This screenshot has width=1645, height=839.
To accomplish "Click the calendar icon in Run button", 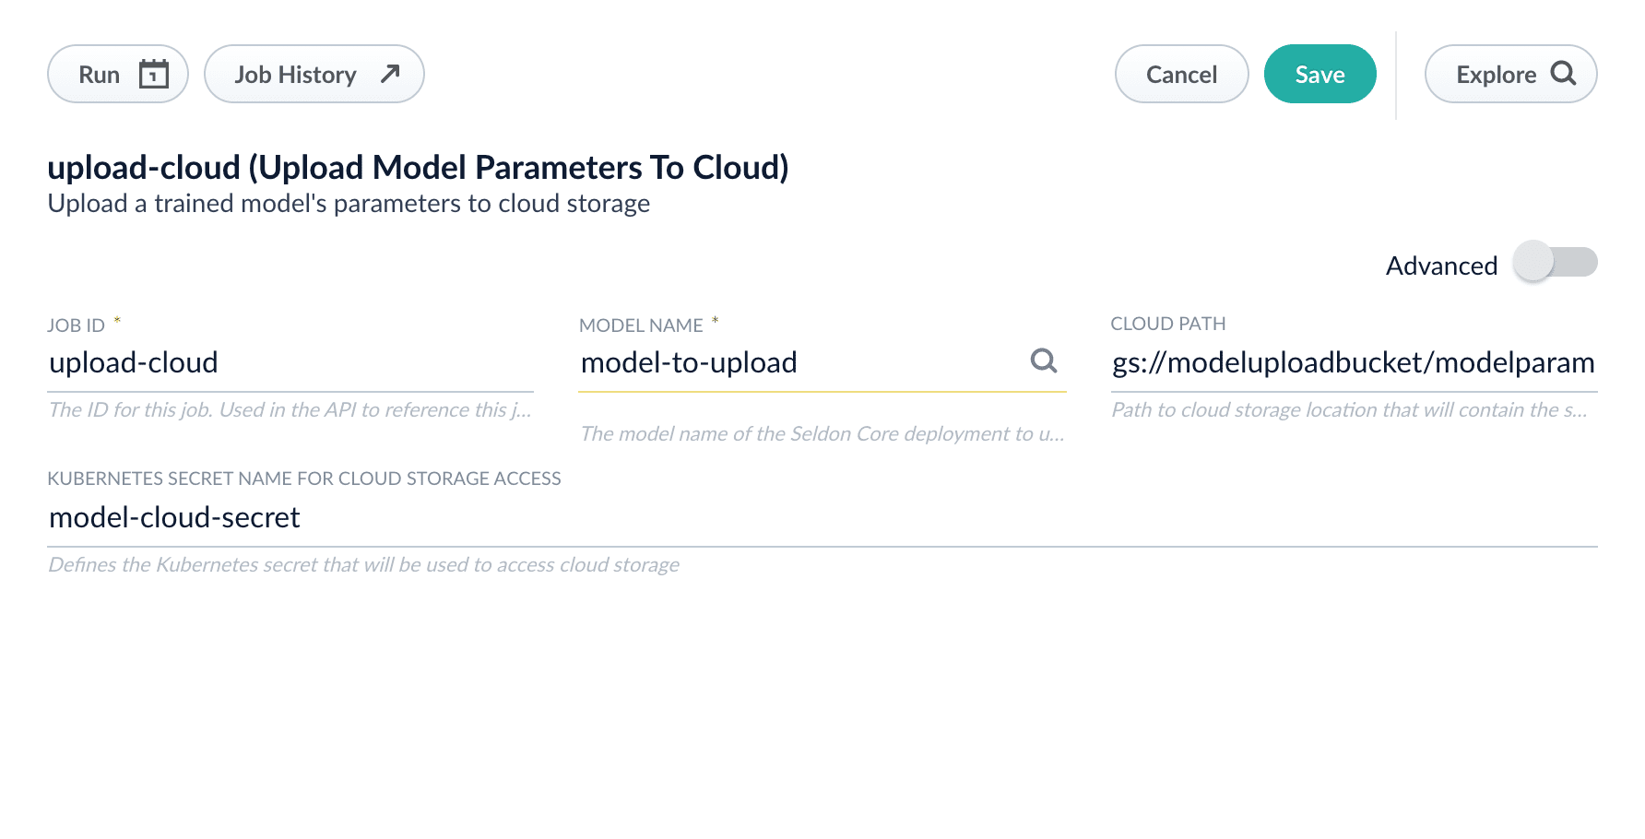I will pyautogui.click(x=154, y=74).
